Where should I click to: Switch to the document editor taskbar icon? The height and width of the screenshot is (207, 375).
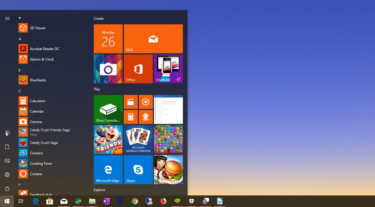click(220, 201)
